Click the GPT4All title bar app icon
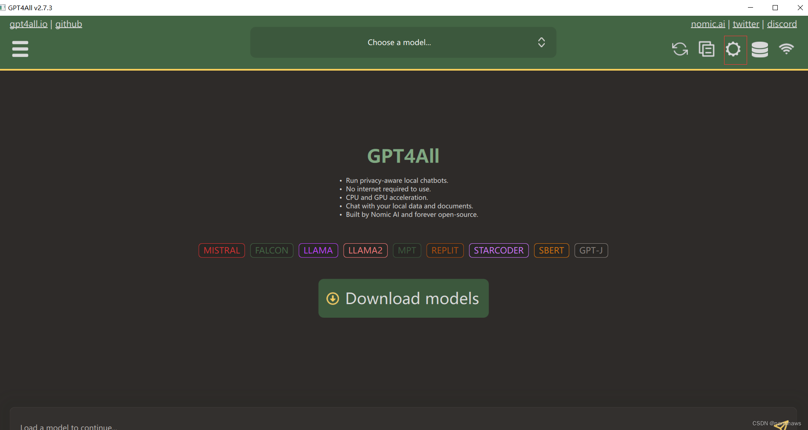The width and height of the screenshot is (808, 430). pyautogui.click(x=3, y=8)
